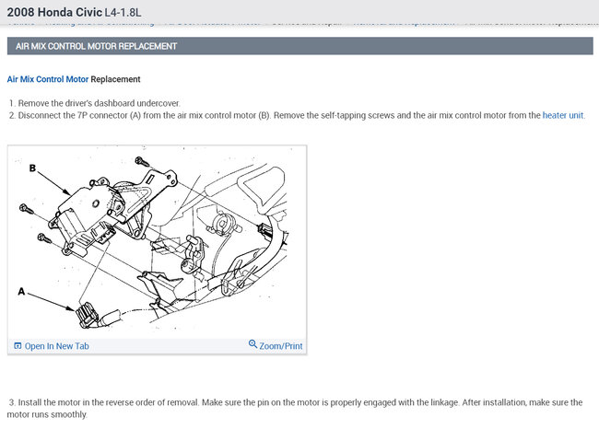This screenshot has height=429, width=599.
Task: Click the magnifier icon beside Zoom/Print
Action: 253,344
